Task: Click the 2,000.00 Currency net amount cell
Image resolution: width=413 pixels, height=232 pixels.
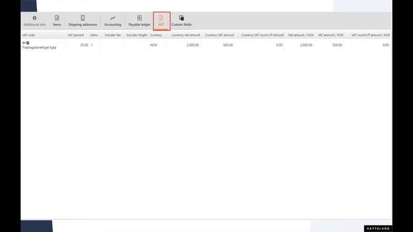Action: click(192, 45)
